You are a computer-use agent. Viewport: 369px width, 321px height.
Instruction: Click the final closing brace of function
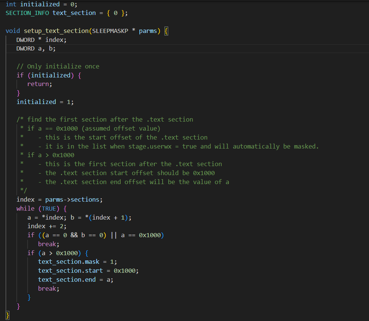point(7,315)
